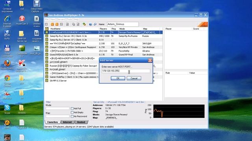Open Settings via green toolbar icon
The image size is (252, 141).
point(84,24)
